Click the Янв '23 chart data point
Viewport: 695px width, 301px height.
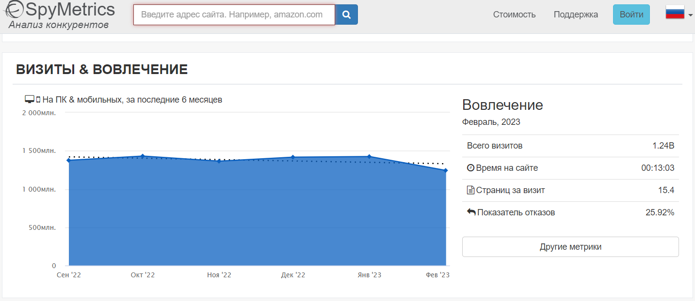(x=369, y=156)
